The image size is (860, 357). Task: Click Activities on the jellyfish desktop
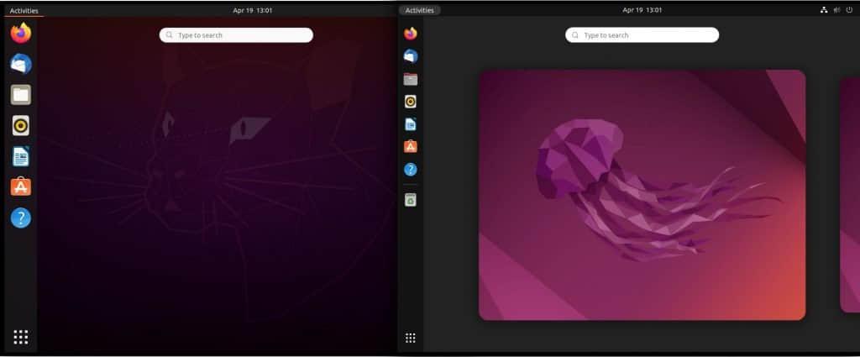[420, 10]
